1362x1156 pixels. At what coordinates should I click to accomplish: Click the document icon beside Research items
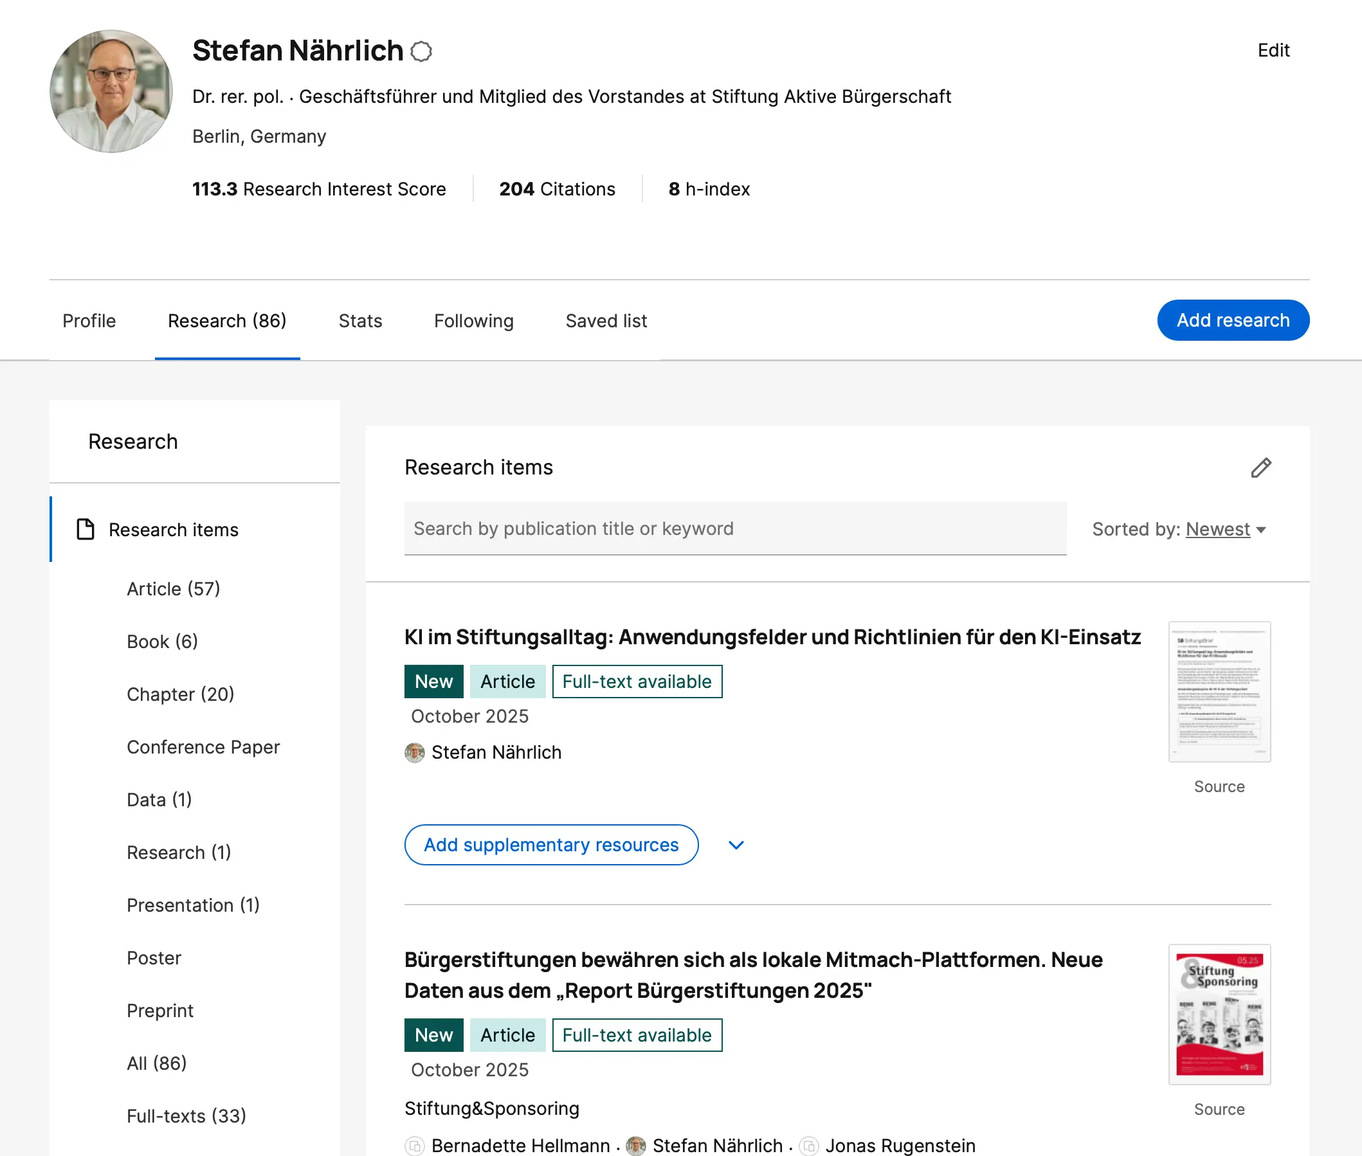pyautogui.click(x=86, y=530)
